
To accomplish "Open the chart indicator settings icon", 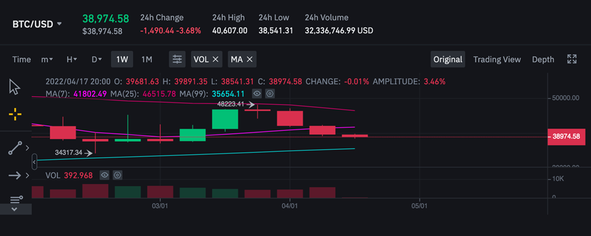I will [x=177, y=59].
